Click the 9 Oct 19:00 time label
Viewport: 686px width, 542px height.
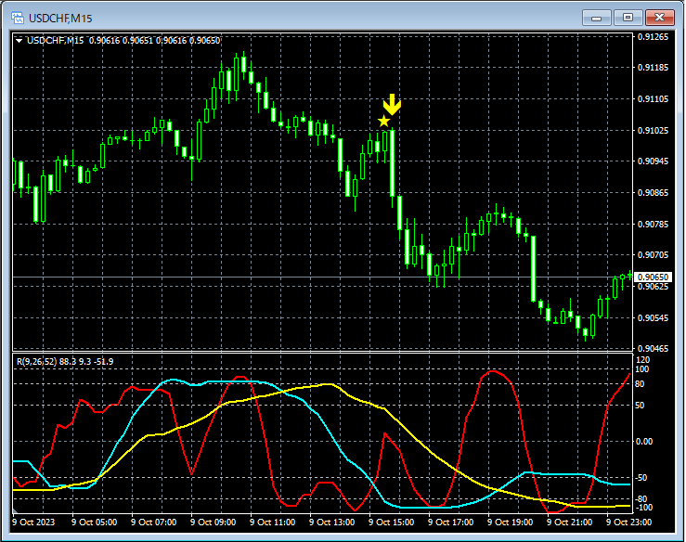(511, 522)
